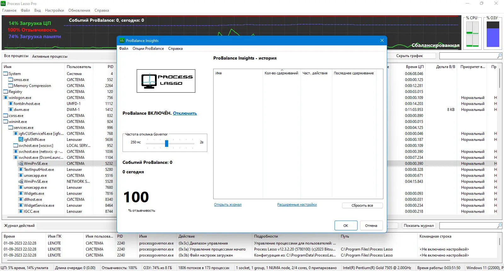Switch to Активные процессы tab

(50, 56)
